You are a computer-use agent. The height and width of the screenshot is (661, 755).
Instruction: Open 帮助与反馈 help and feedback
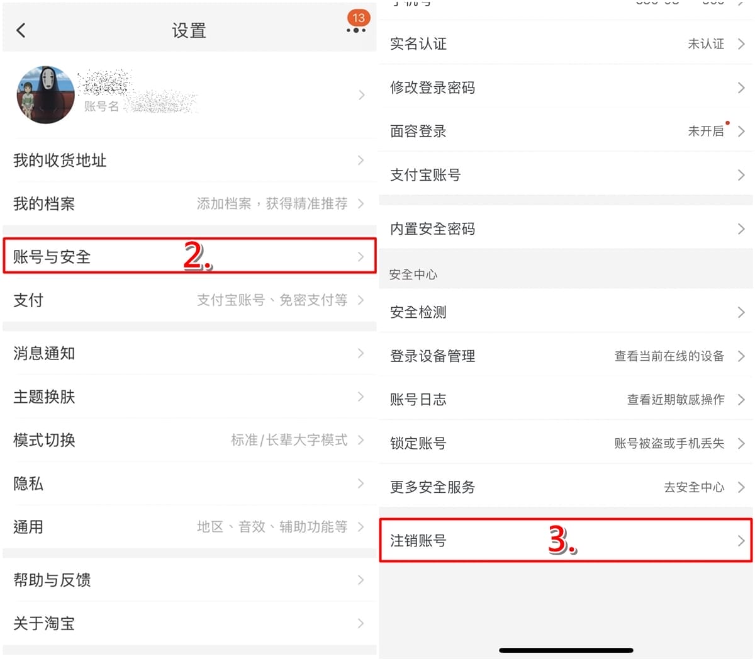click(x=189, y=580)
